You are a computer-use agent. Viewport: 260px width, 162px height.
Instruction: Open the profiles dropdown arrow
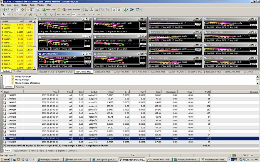tap(12, 10)
